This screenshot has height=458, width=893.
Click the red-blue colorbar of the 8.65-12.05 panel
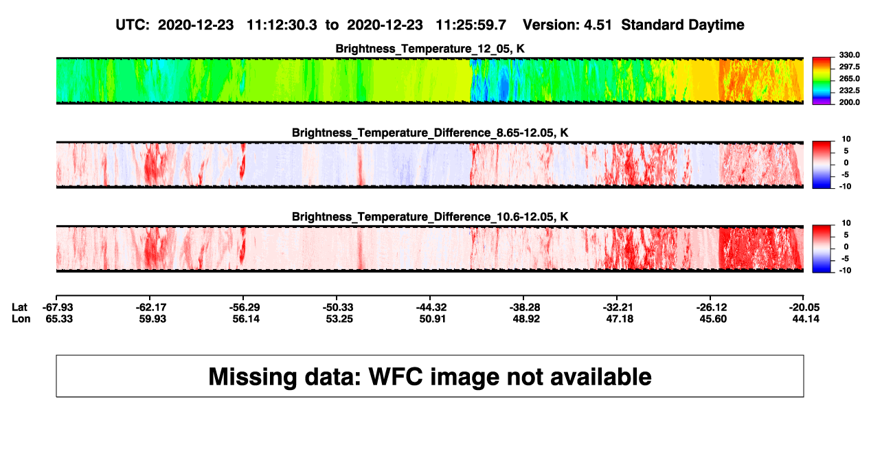click(824, 165)
